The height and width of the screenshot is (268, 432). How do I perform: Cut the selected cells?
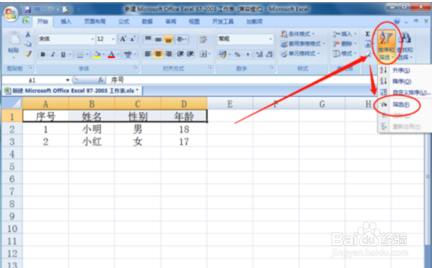(x=28, y=34)
